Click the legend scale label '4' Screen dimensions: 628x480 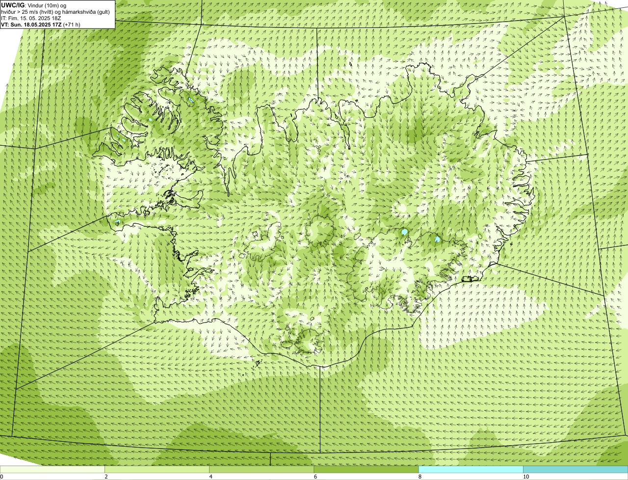[x=210, y=477]
